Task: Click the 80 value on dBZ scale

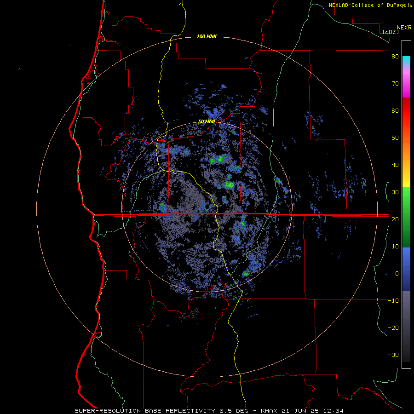Action: pos(395,57)
